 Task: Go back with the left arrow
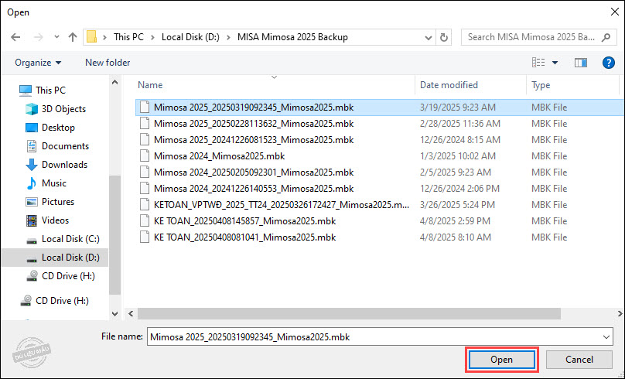pyautogui.click(x=15, y=37)
